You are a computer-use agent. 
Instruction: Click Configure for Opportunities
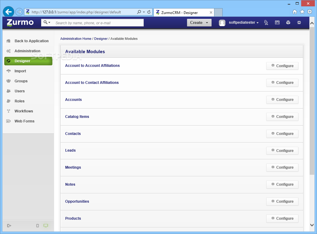[282, 201]
